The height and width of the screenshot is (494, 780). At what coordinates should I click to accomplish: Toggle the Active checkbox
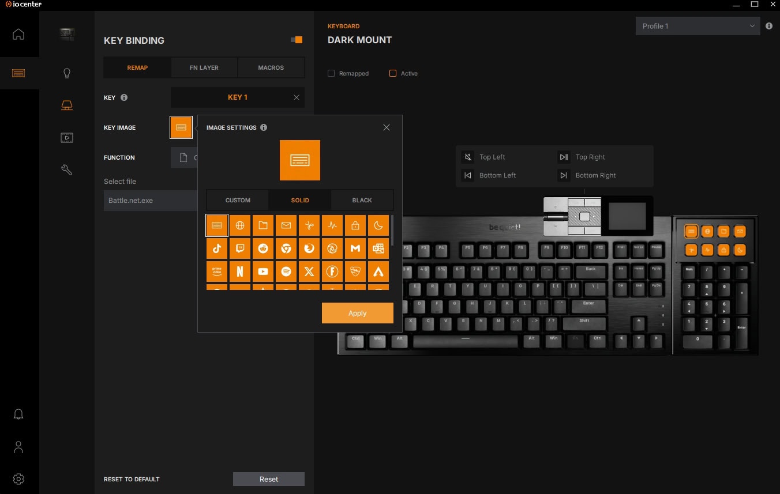(x=393, y=73)
